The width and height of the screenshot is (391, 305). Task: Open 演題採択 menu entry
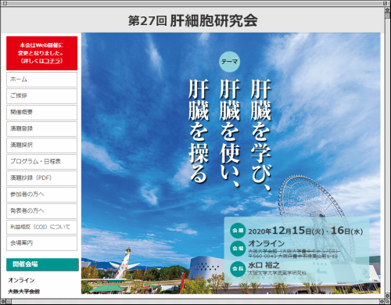coord(41,145)
